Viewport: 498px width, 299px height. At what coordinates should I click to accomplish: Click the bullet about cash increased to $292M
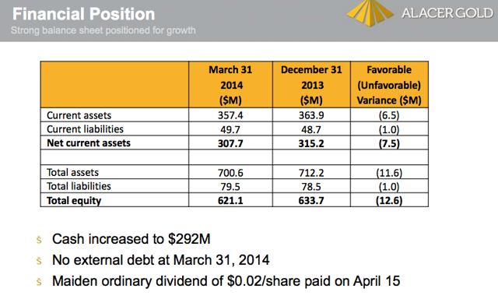click(x=132, y=239)
